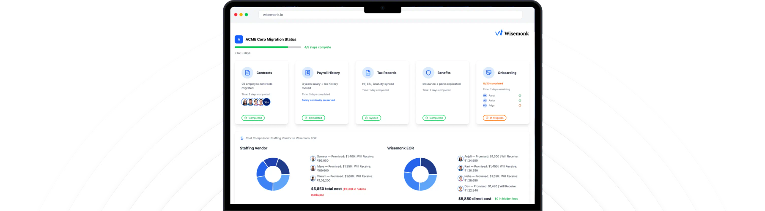765x211 pixels.
Task: Click the '15/20 completed' text in Onboarding
Action: point(493,84)
